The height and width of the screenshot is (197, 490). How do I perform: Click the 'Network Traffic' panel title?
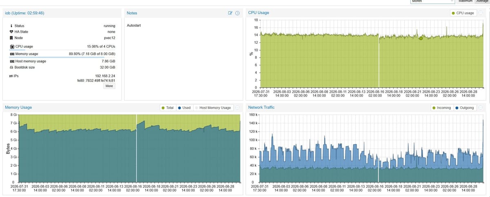pyautogui.click(x=261, y=107)
